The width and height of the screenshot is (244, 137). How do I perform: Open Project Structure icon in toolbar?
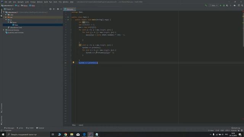click(235, 5)
